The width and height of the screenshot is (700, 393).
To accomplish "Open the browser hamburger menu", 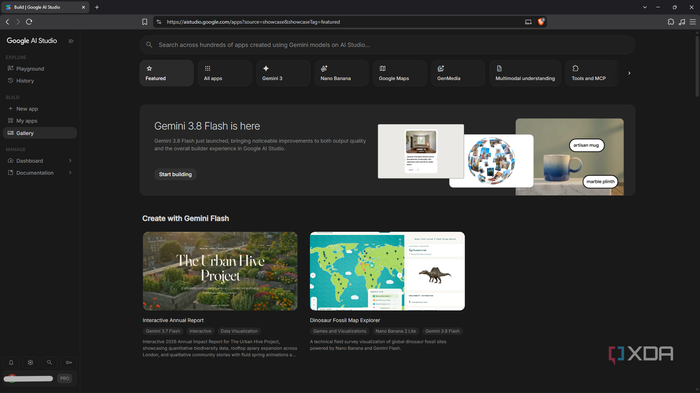I will [x=693, y=22].
